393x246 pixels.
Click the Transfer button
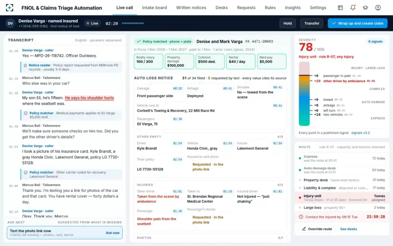click(x=312, y=23)
